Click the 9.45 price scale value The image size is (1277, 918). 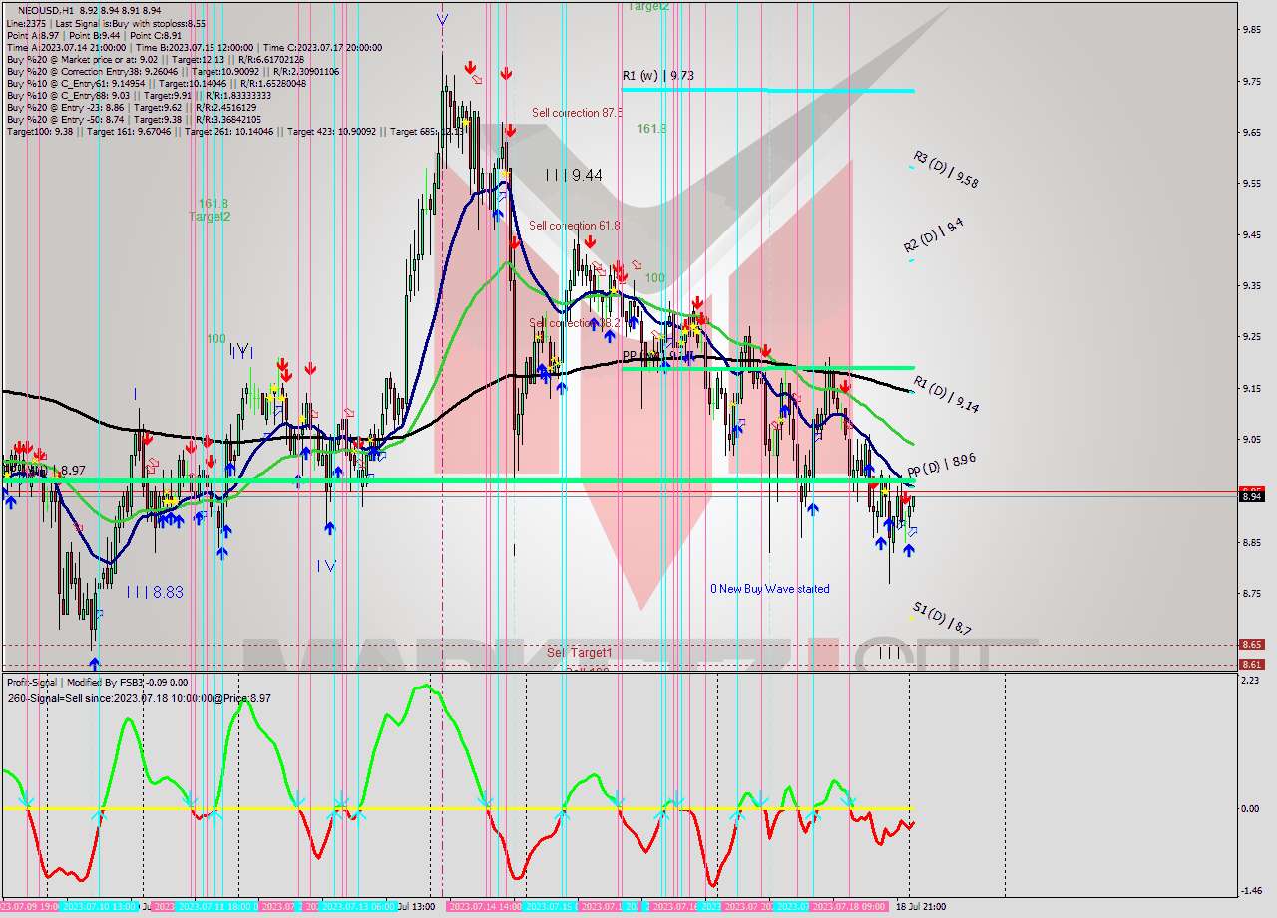[1252, 234]
